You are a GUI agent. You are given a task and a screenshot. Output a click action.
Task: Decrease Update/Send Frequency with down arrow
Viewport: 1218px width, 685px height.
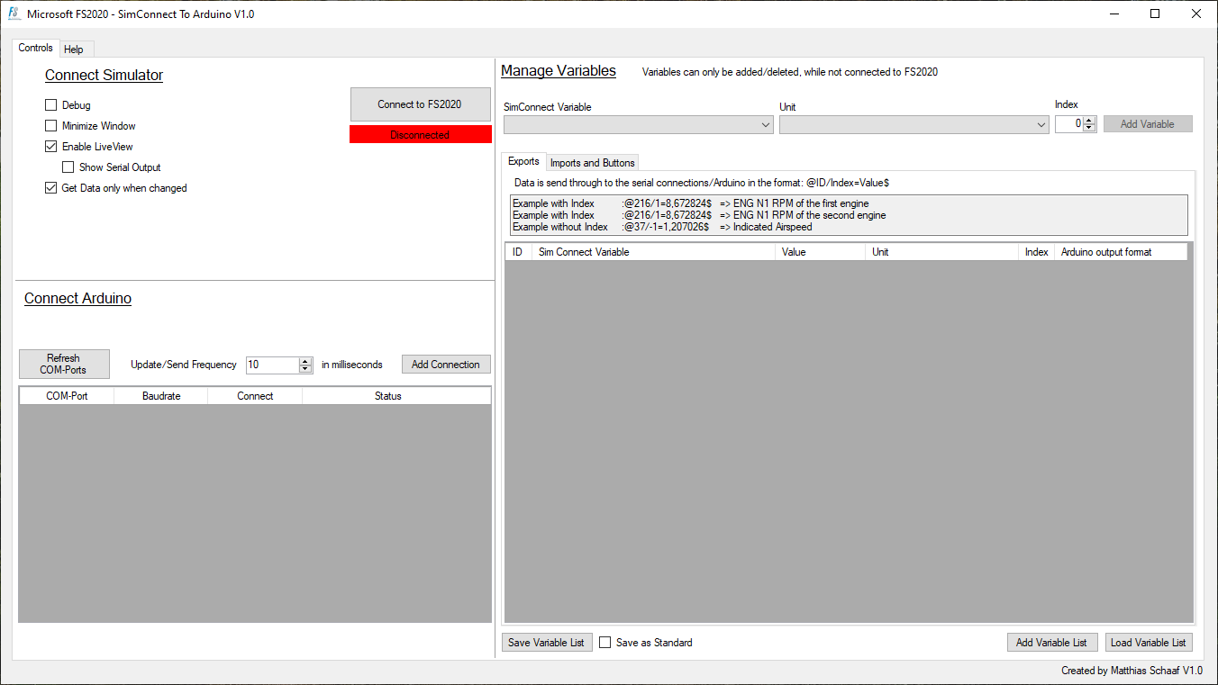[305, 368]
